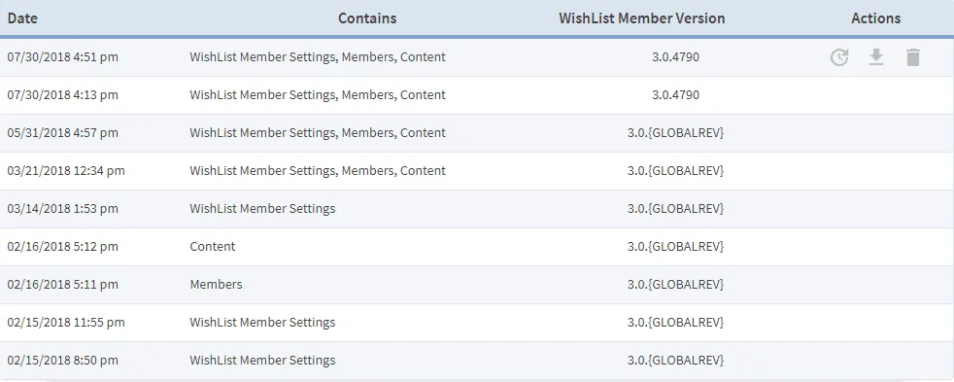954x382 pixels.
Task: Select the 05/31/2018 4:57 pm date
Action: (63, 132)
